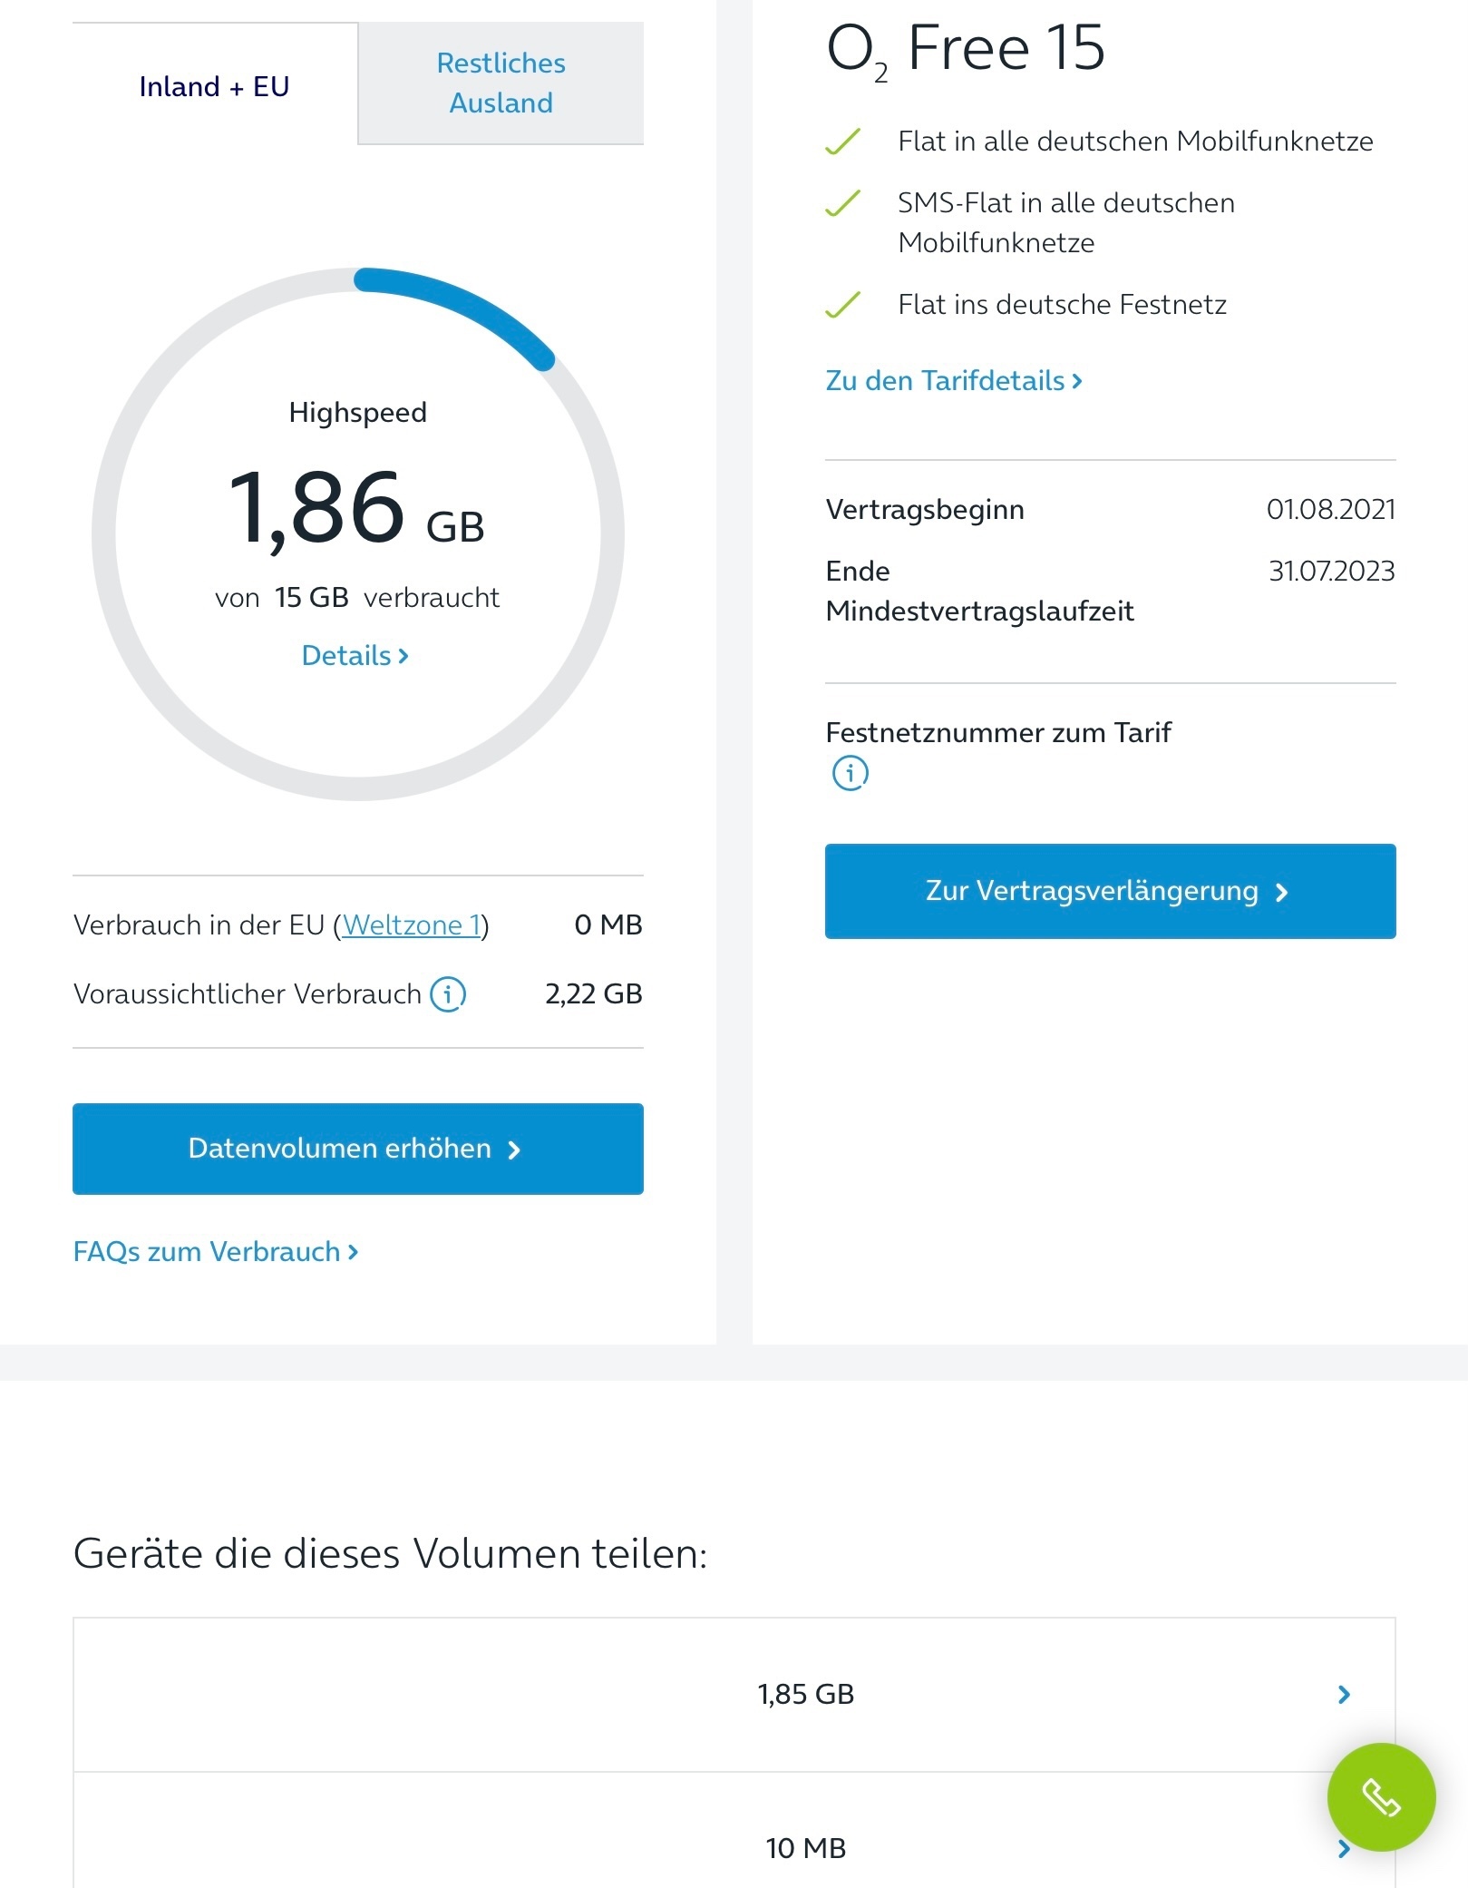1468x1888 pixels.
Task: Show info for Voraussichtlicher Verbrauch
Action: (448, 993)
